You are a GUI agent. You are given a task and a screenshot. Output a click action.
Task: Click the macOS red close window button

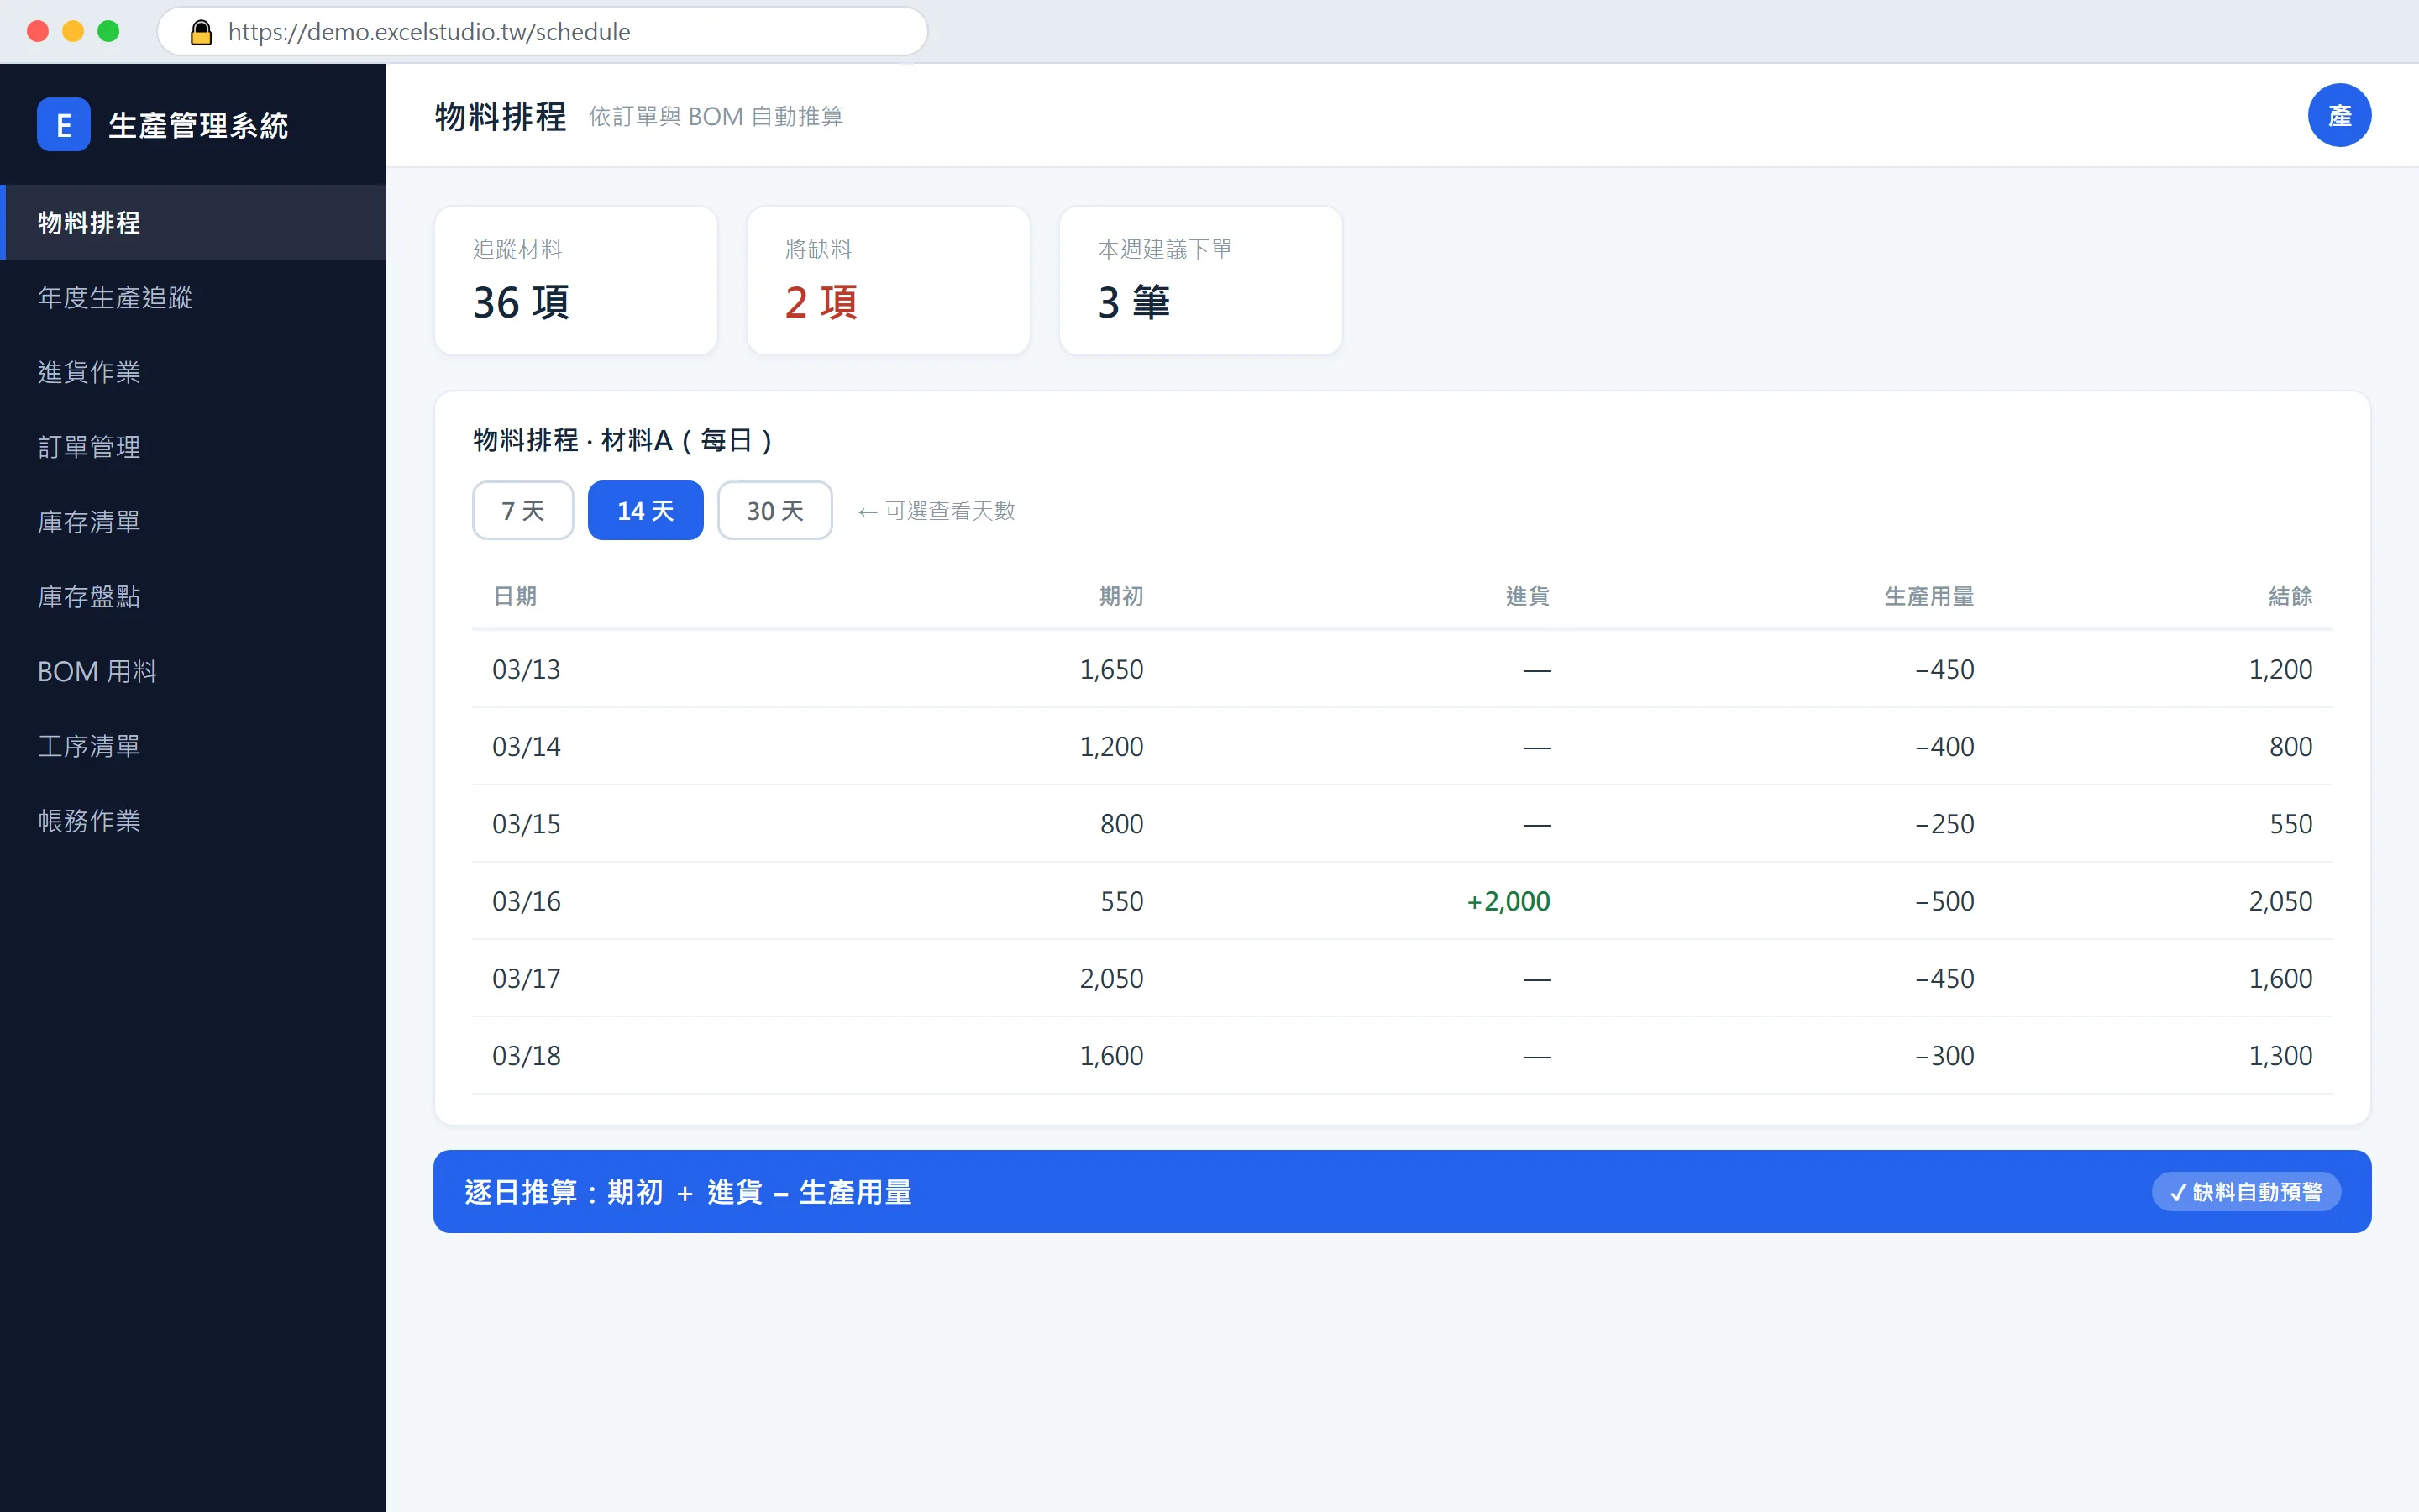tap(38, 31)
